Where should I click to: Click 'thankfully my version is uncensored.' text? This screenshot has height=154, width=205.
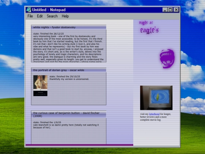(69, 79)
